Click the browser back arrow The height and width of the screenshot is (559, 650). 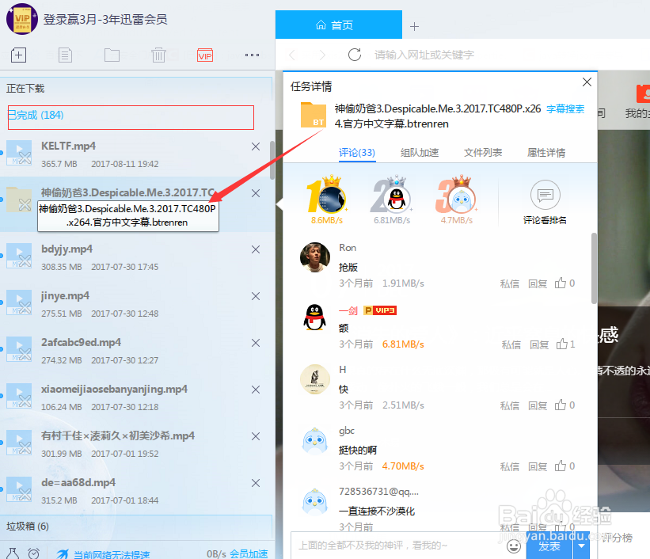click(x=292, y=55)
